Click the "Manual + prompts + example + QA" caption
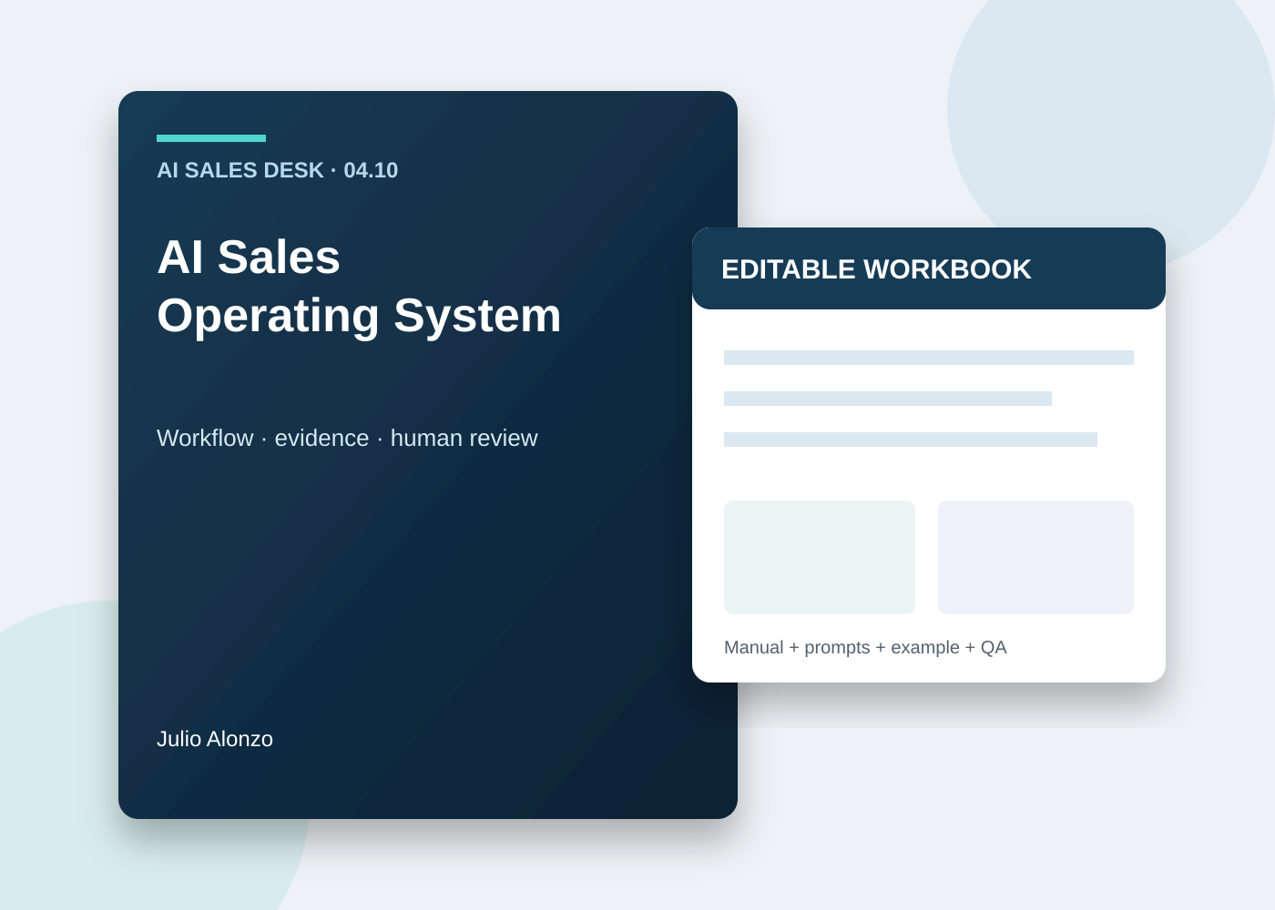Image resolution: width=1275 pixels, height=910 pixels. 865,647
